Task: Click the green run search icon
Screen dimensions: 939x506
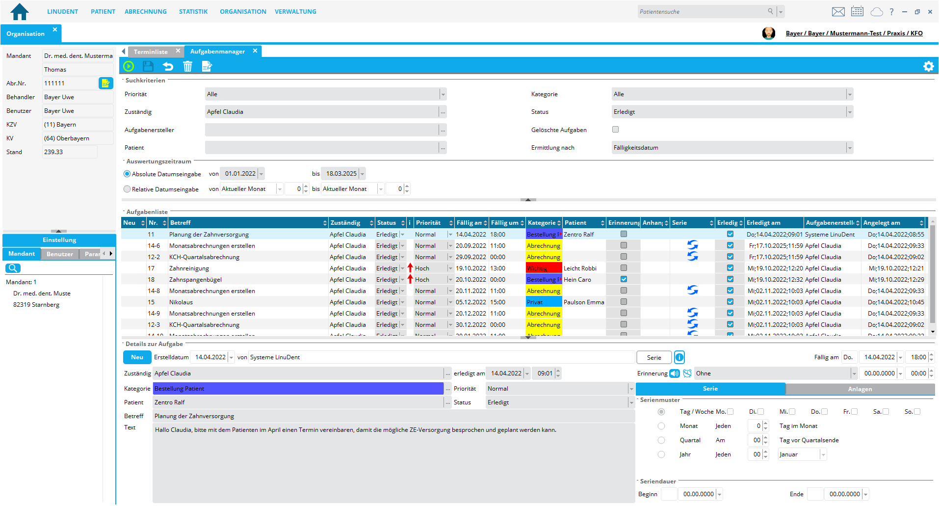Action: pyautogui.click(x=129, y=66)
